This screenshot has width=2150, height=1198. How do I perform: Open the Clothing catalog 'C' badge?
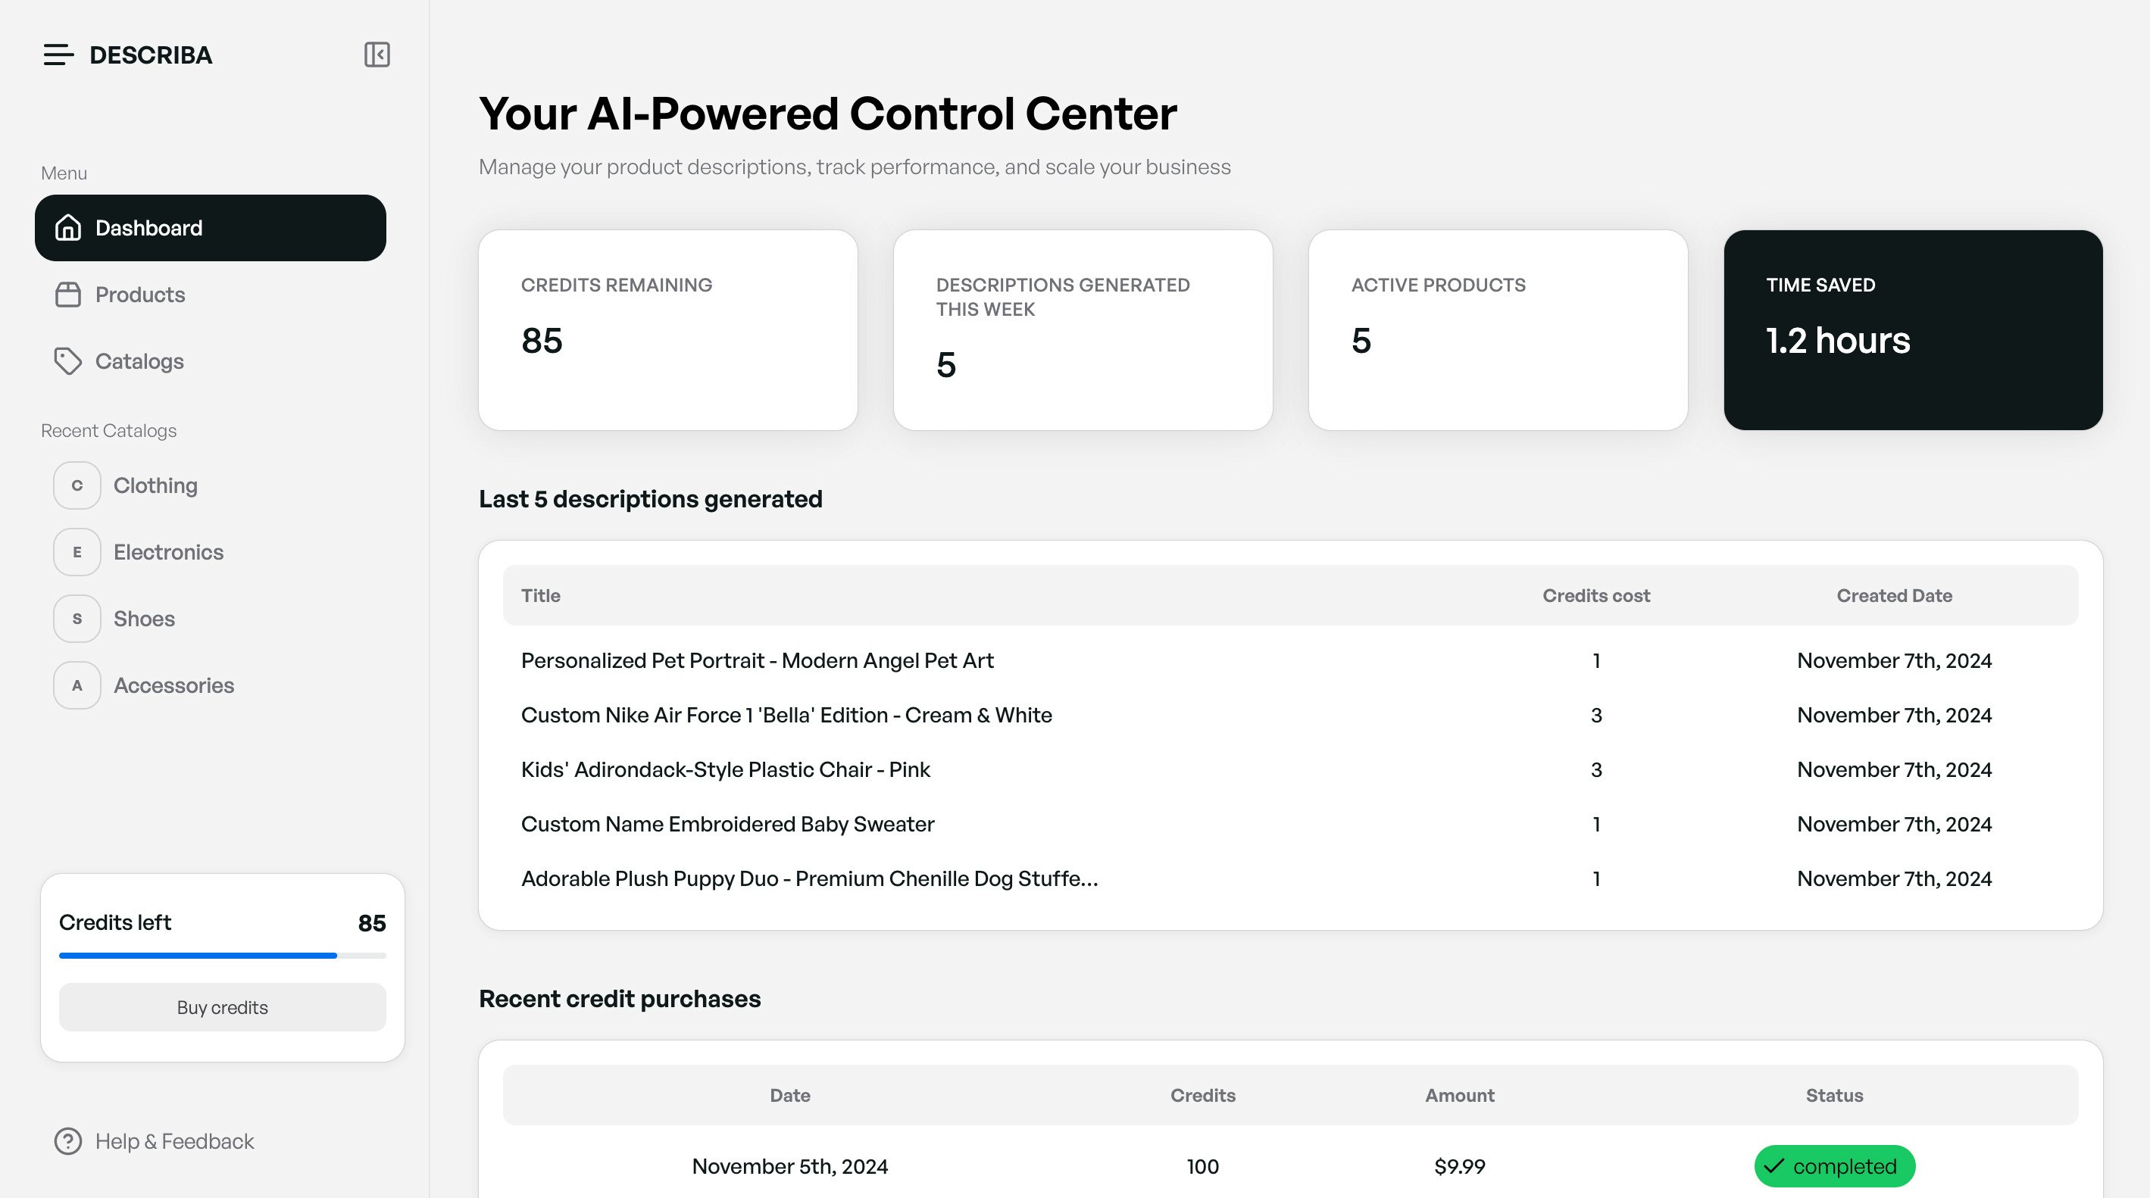pos(77,485)
